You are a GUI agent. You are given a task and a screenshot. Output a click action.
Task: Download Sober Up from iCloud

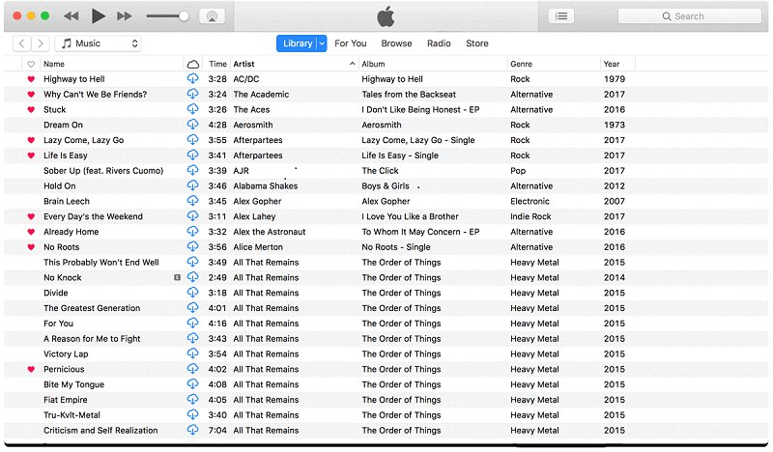pos(192,170)
